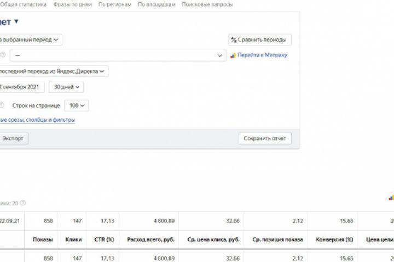Open the rows-per-page dropdown showing 100

[76, 105]
